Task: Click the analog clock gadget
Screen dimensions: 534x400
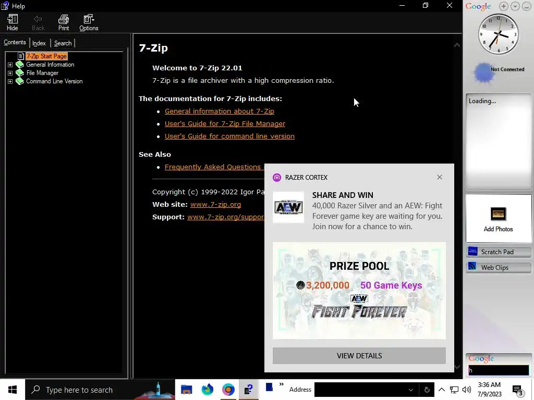Action: [x=498, y=34]
